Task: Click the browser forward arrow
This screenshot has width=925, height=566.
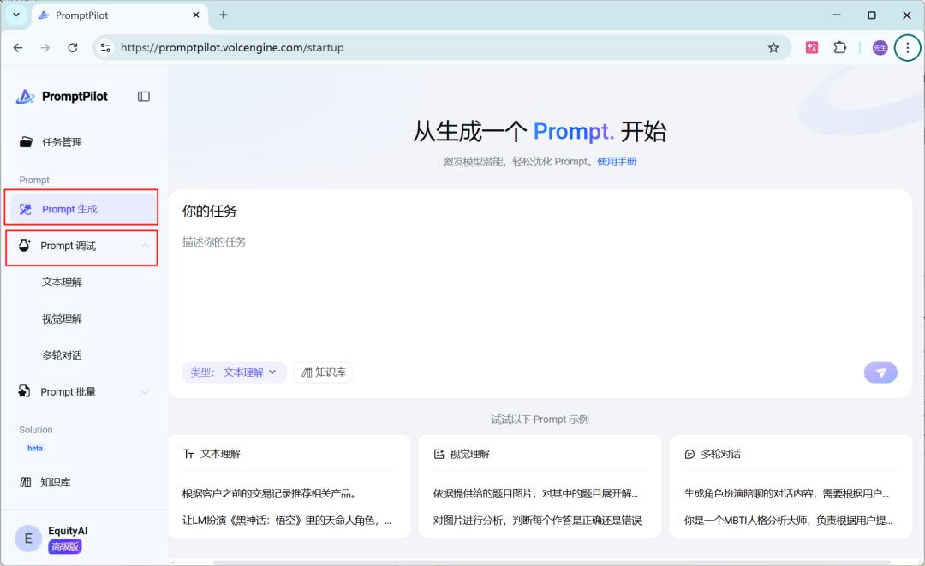Action: tap(45, 48)
